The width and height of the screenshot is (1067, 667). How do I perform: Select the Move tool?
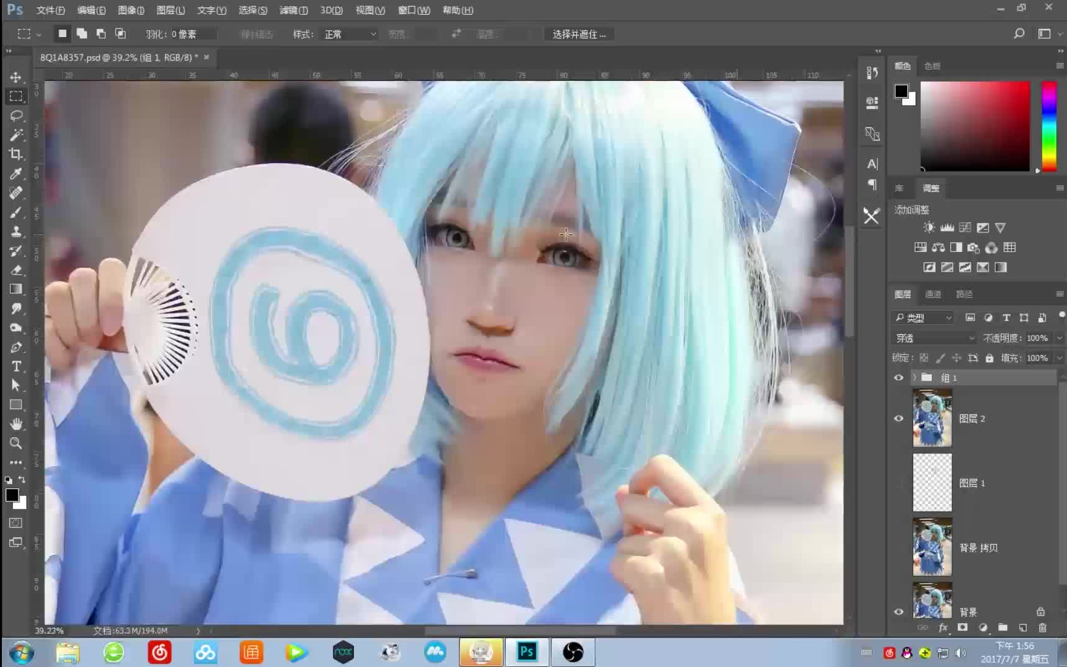[x=16, y=77]
